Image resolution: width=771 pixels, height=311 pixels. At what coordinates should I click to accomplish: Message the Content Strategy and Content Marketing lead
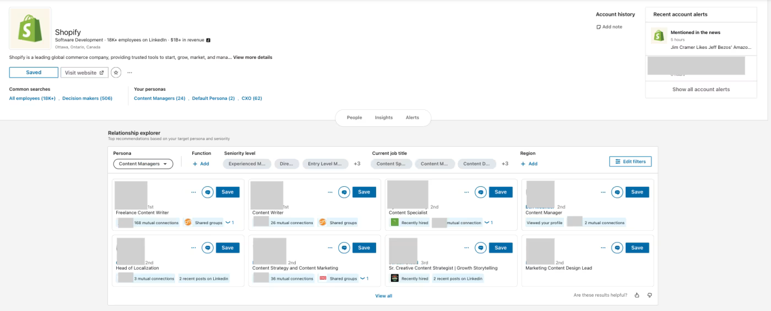point(344,248)
